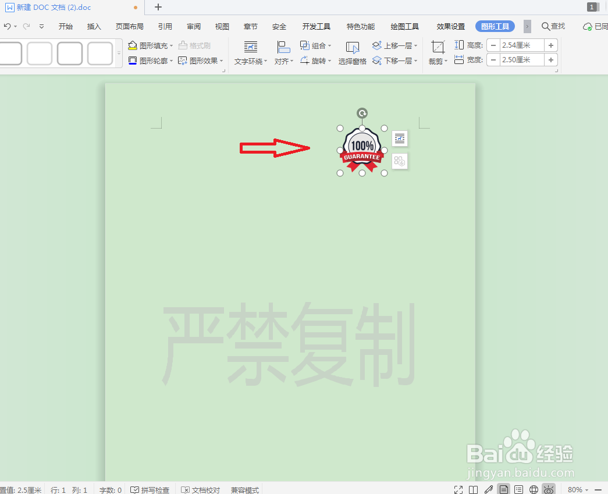Click the layout options icon beside image
Viewport: 608px width, 494px height.
[400, 138]
